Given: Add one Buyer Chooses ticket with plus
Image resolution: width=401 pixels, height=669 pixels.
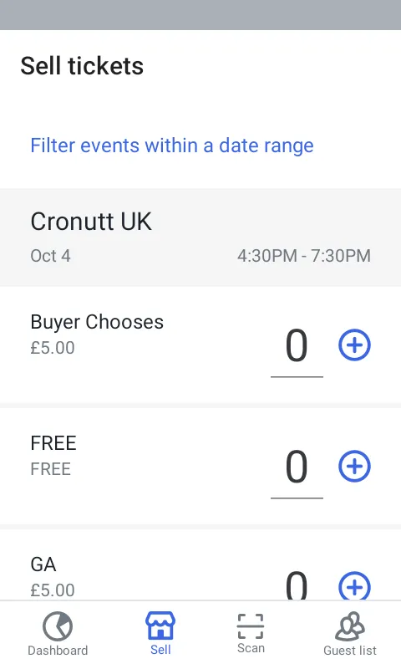Looking at the screenshot, I should 354,345.
